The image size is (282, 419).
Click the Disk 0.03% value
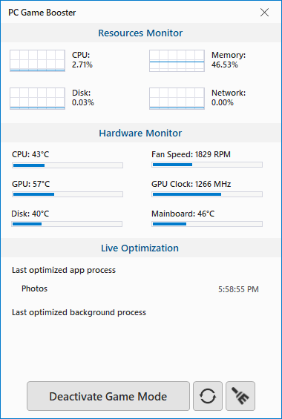coord(83,102)
